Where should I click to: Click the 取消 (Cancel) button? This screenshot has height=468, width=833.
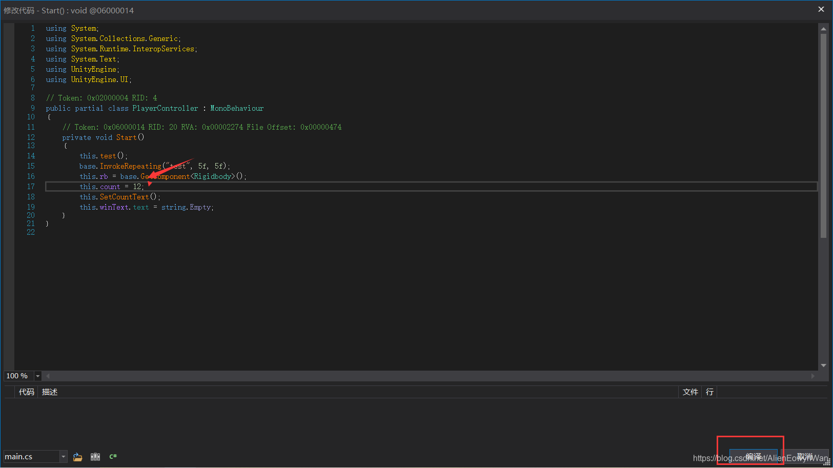point(805,456)
